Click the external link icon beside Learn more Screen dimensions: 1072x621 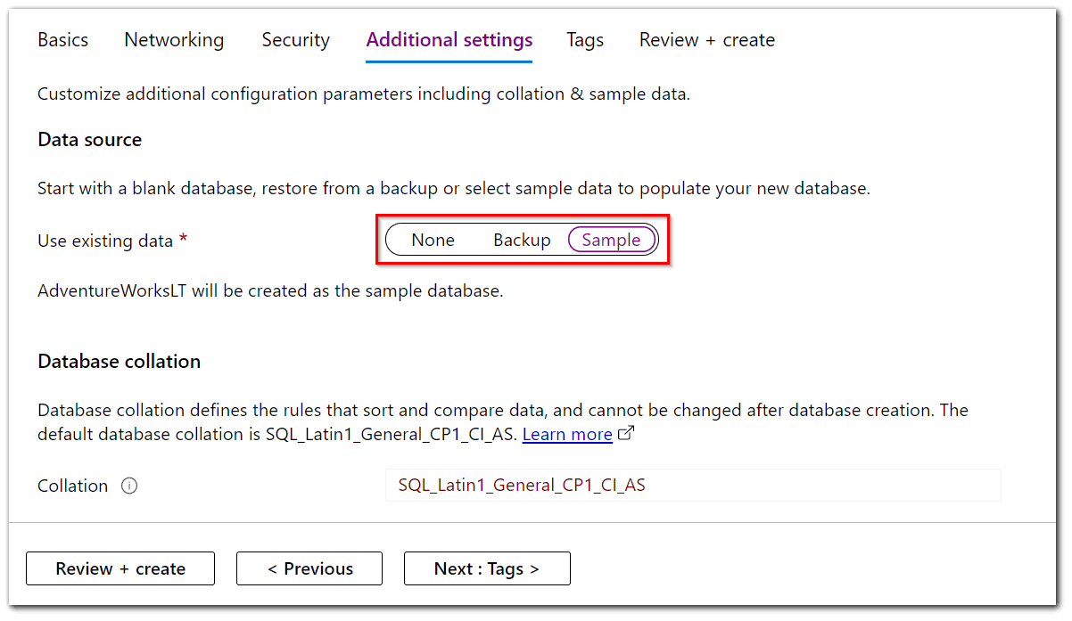[624, 432]
